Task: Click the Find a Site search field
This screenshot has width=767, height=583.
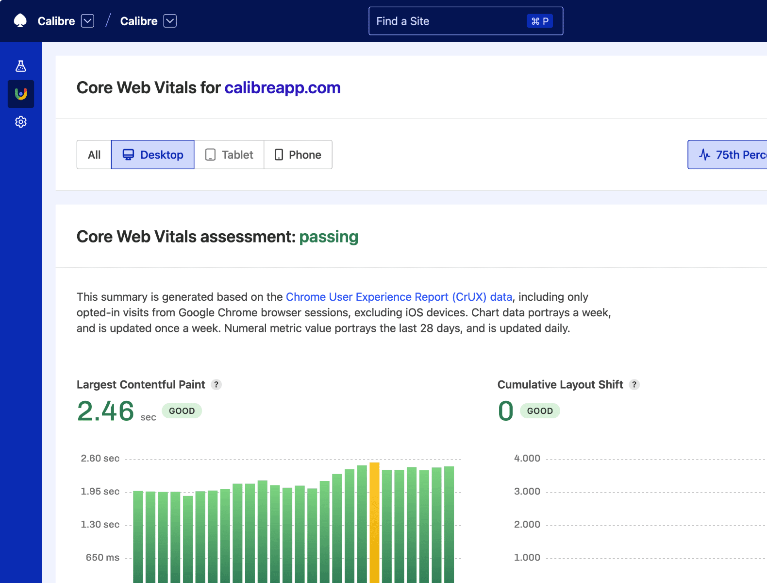Action: click(447, 21)
